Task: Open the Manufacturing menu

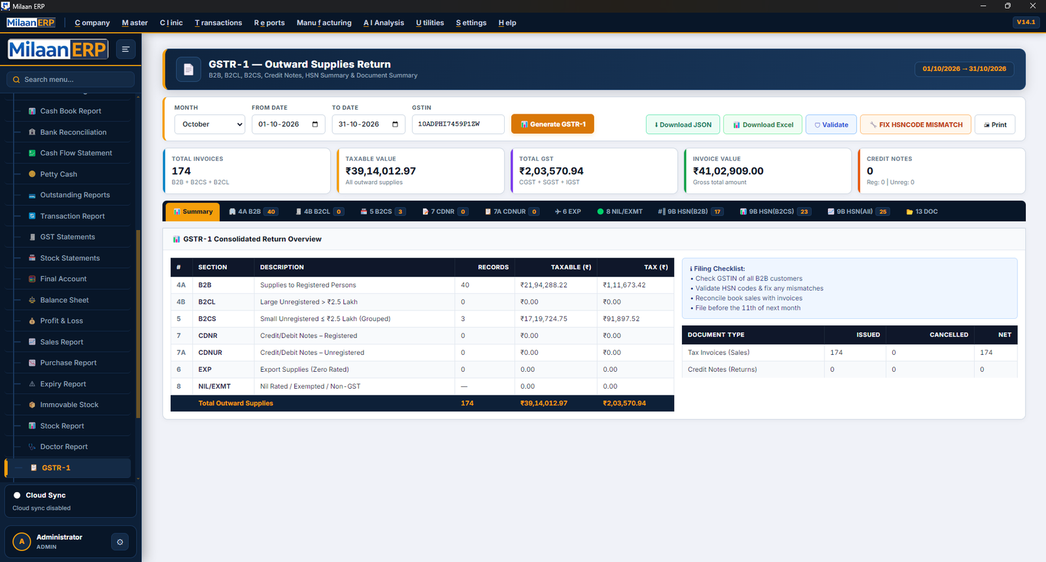Action: (x=324, y=23)
